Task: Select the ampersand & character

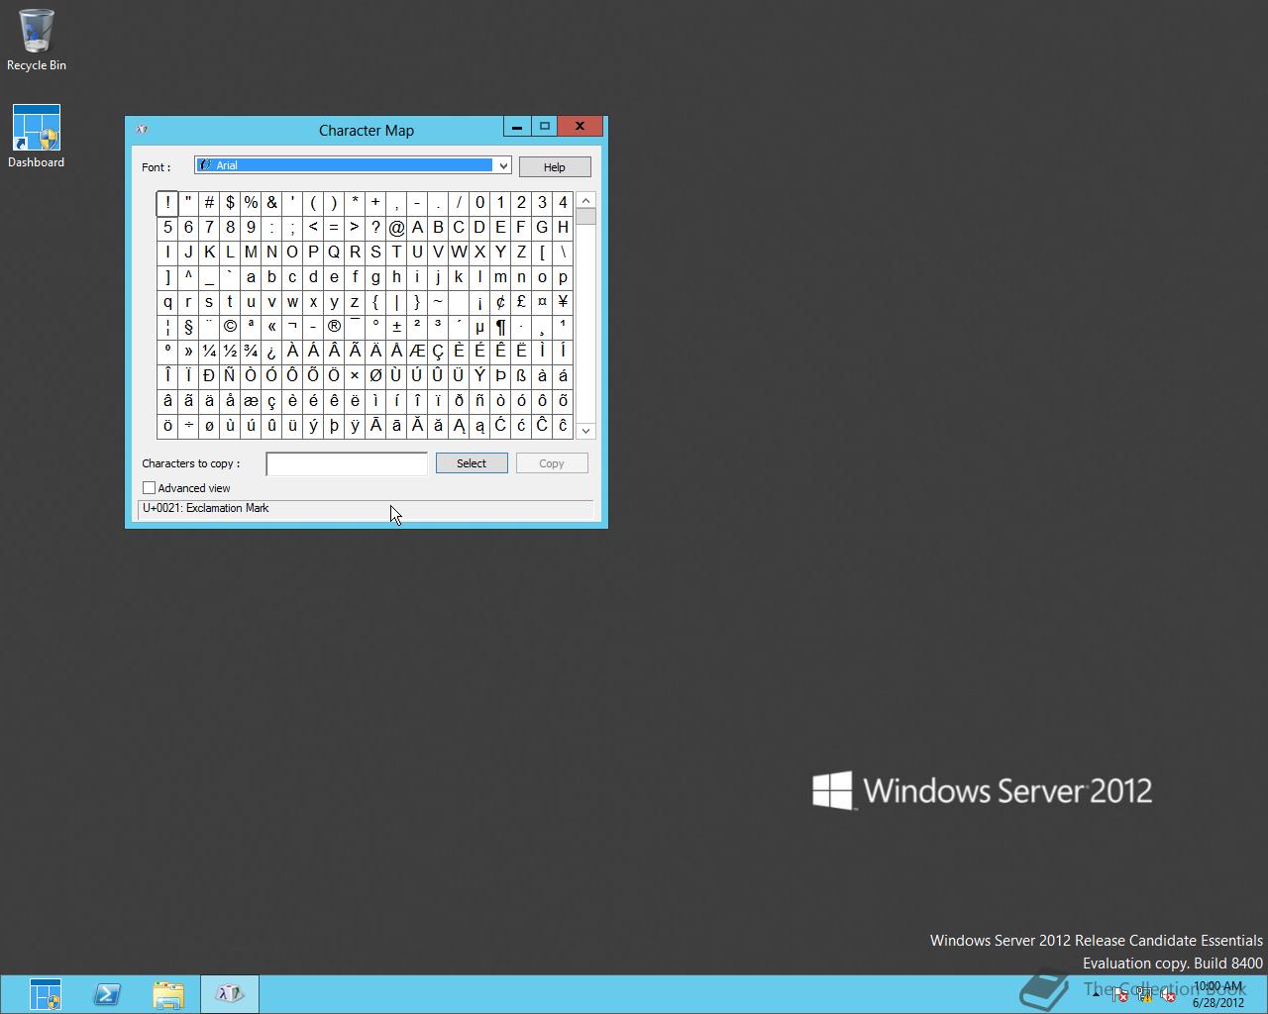Action: 271,203
